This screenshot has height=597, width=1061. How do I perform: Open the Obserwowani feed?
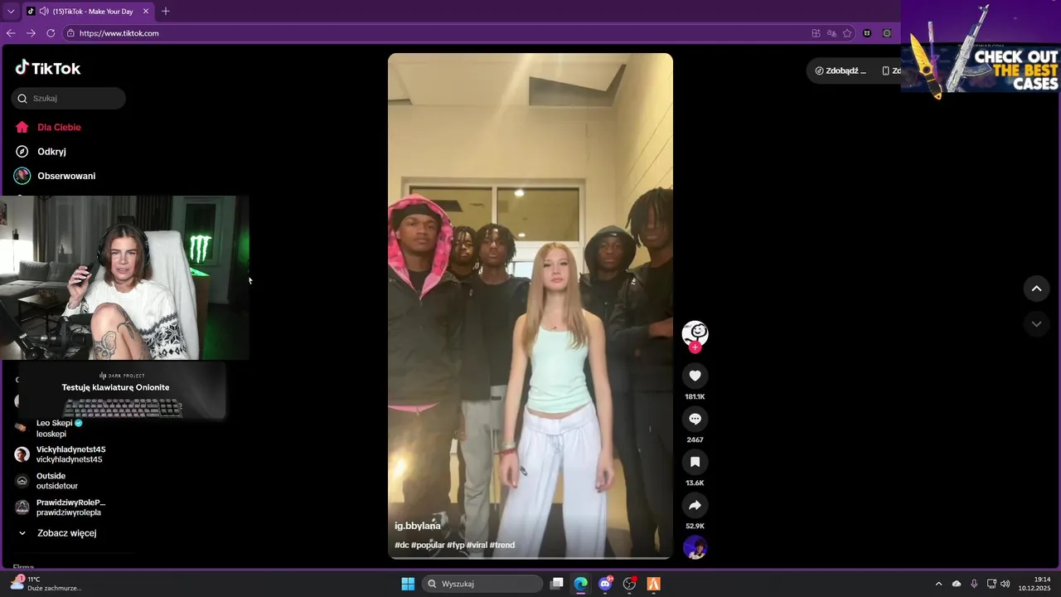coord(66,176)
